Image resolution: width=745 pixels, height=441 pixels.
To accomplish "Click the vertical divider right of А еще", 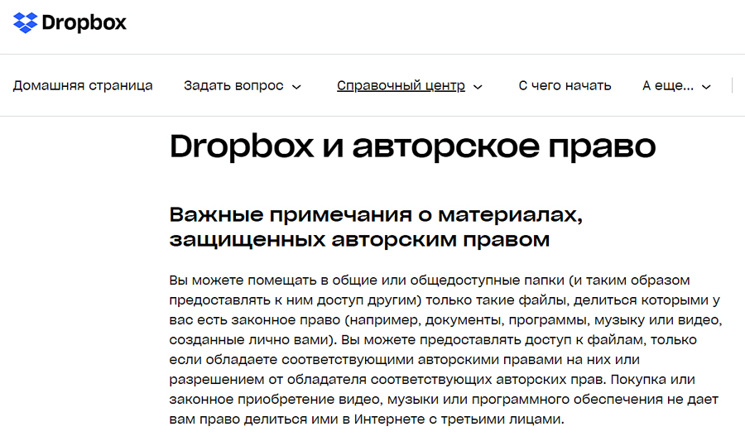I will [732, 85].
